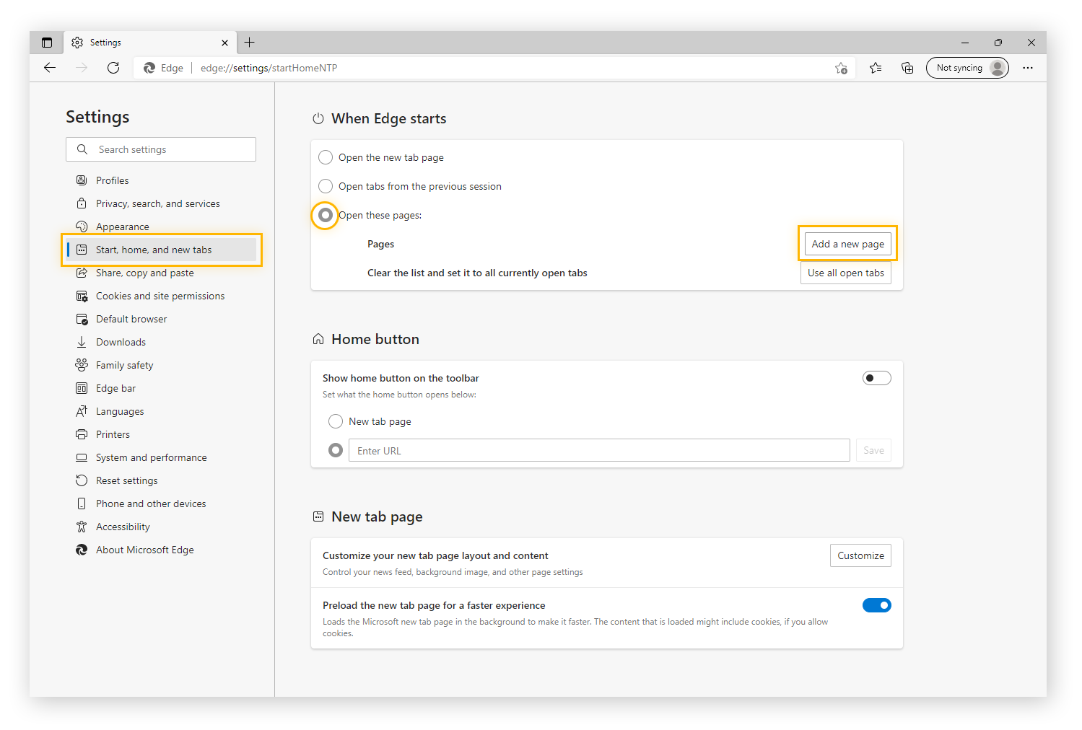Click the Add a new page button
This screenshot has width=1082, height=730.
click(x=847, y=243)
